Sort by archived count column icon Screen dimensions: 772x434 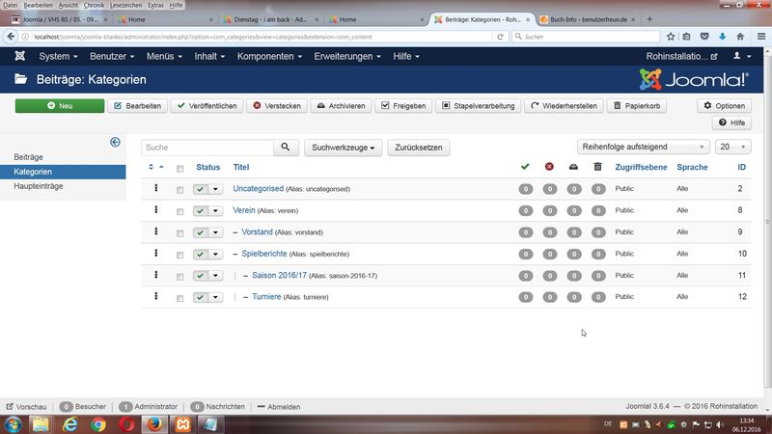pos(573,167)
